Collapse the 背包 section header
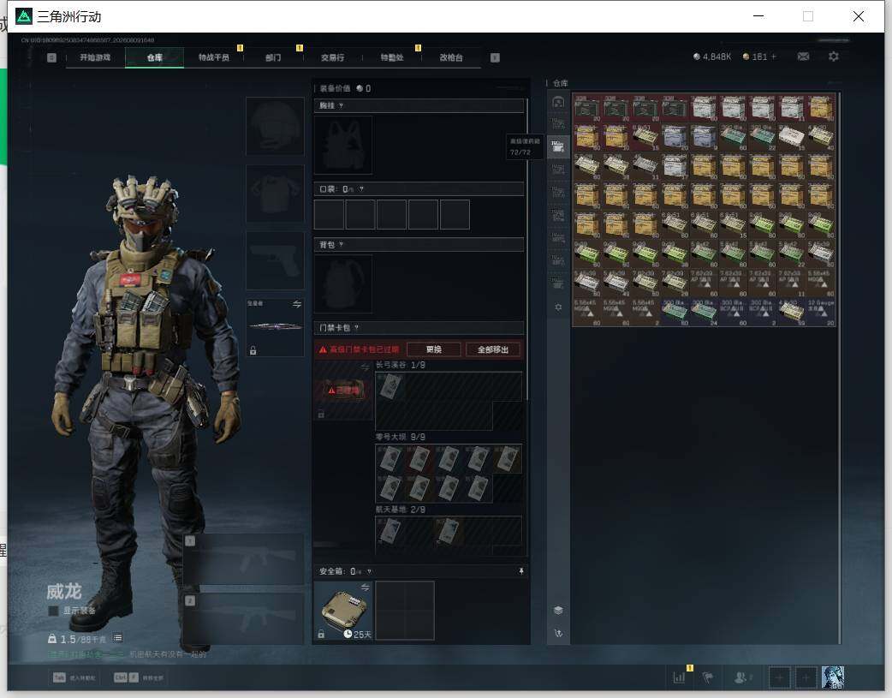892x698 pixels. pyautogui.click(x=419, y=245)
